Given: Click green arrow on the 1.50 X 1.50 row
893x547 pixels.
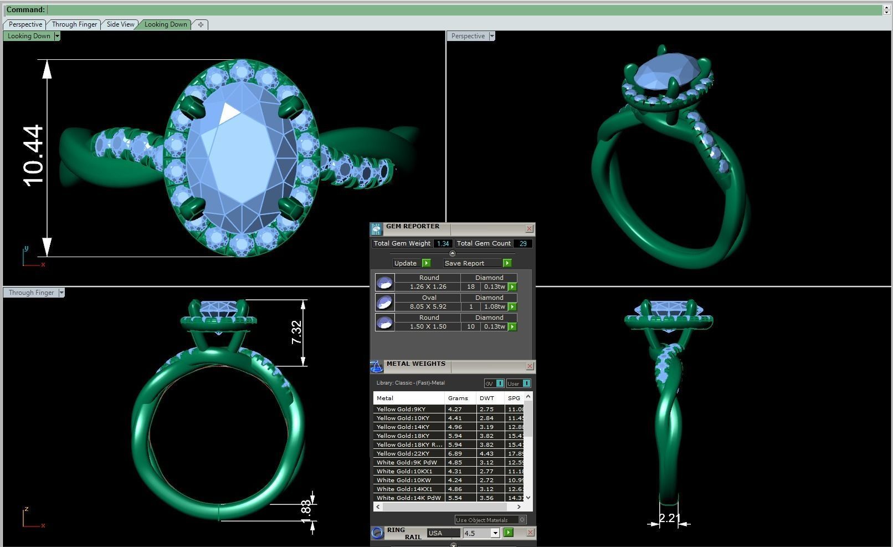Looking at the screenshot, I should click(x=512, y=326).
